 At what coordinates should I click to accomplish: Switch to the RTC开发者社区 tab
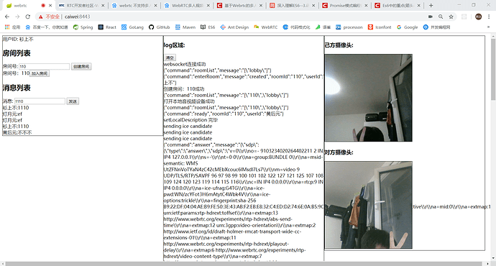pos(82,5)
